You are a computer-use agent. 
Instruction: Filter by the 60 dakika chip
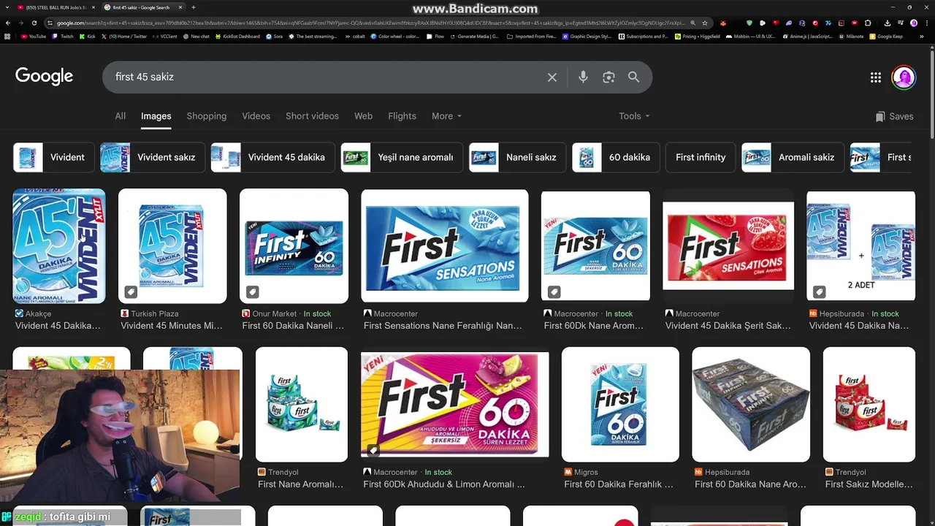(616, 157)
